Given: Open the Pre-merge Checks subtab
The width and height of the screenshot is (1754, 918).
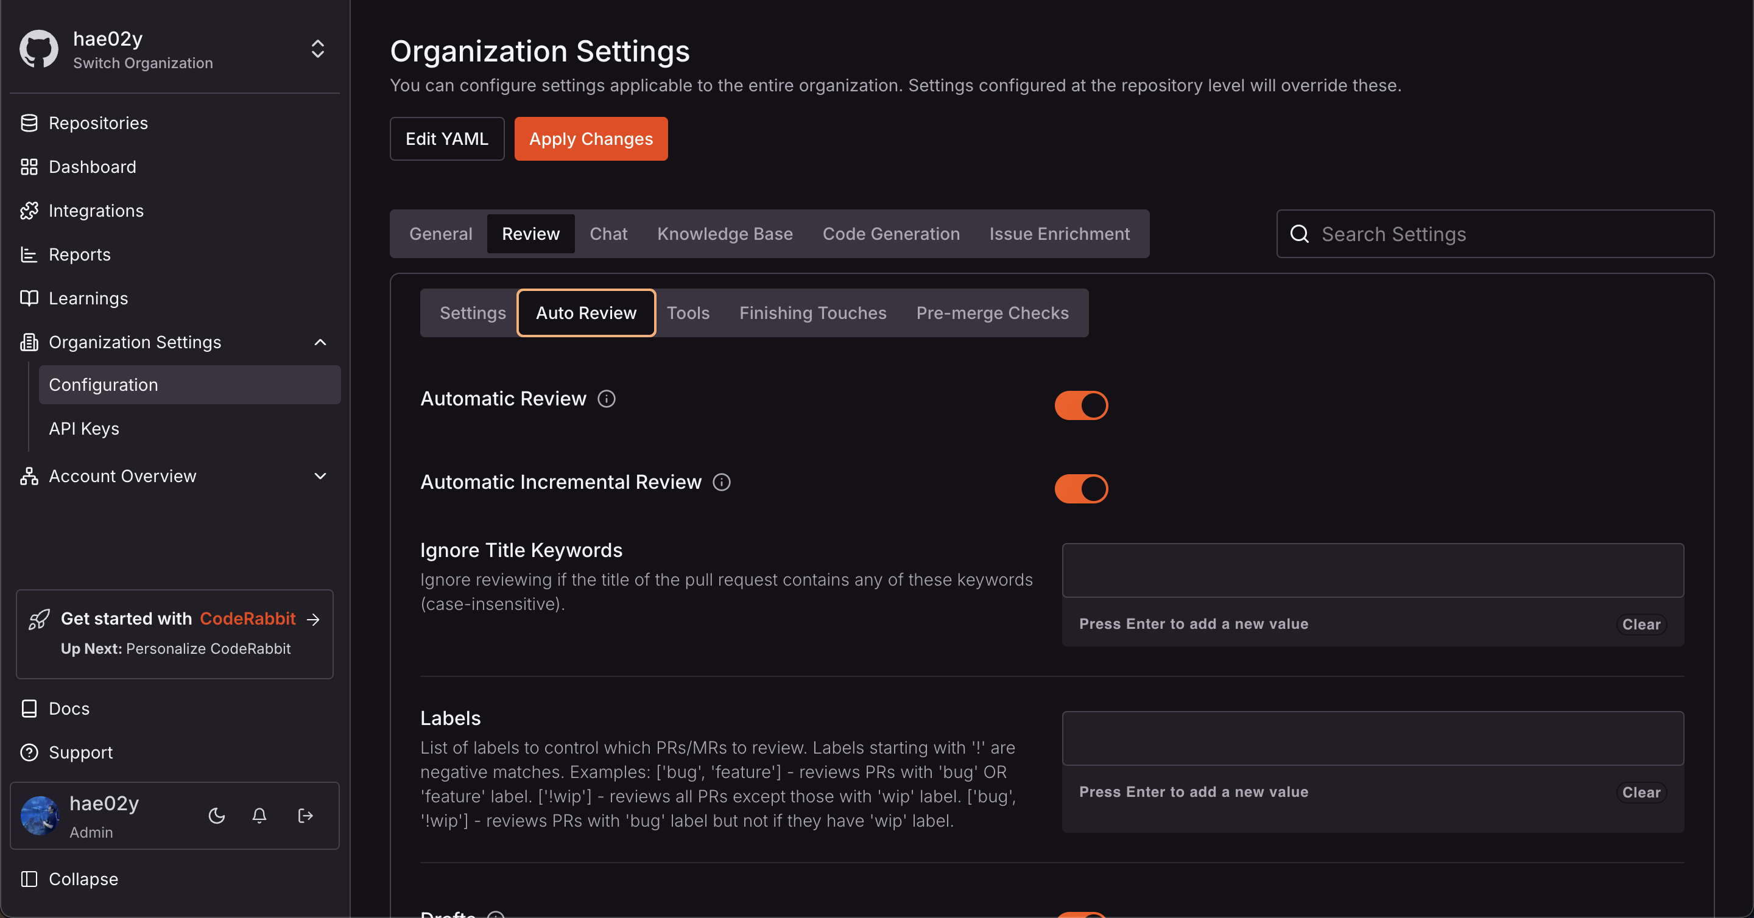Looking at the screenshot, I should click(x=992, y=313).
